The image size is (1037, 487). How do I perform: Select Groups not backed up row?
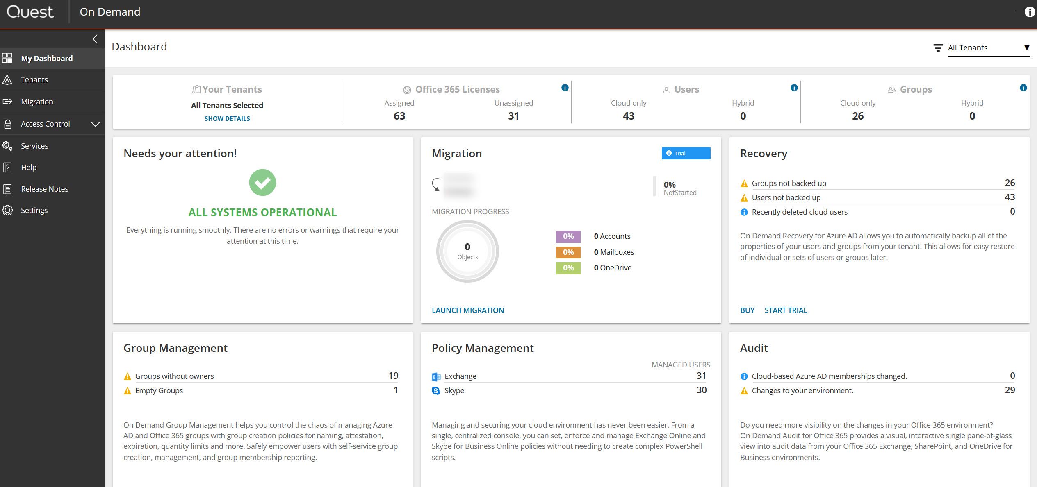[x=877, y=183]
